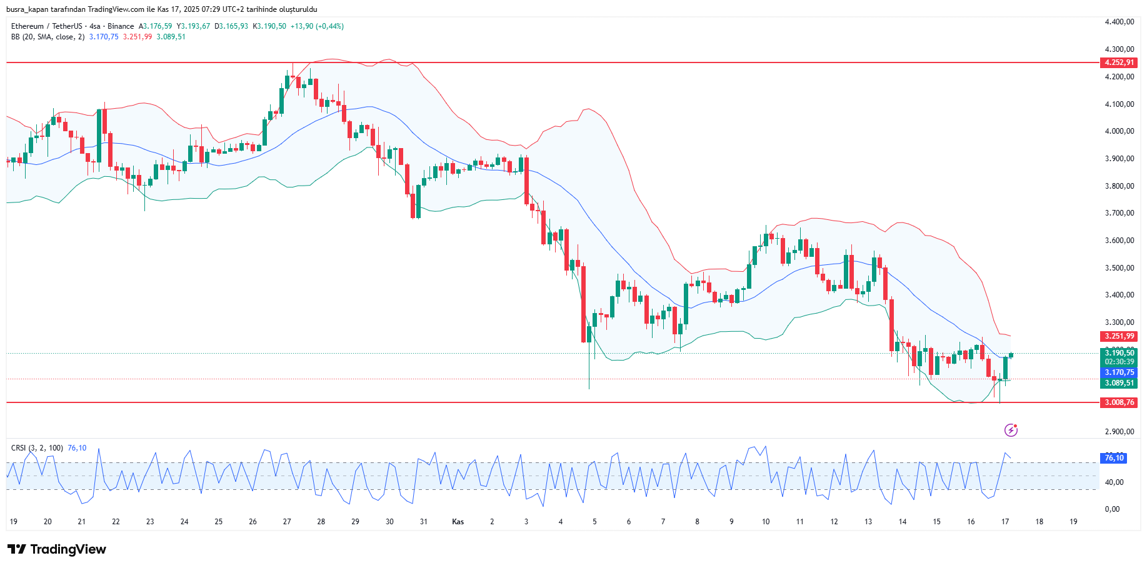Screen dimensions: 1147x568
Task: Click the +13,90 (+0,44%) change value
Action: pos(317,26)
